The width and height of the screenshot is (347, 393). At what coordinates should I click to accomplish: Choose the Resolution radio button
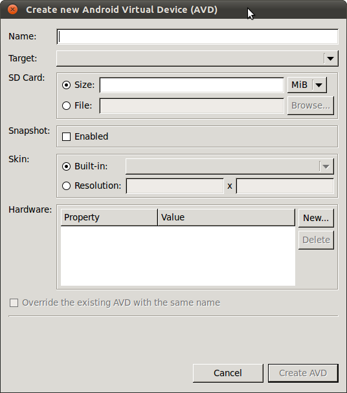[x=66, y=186]
